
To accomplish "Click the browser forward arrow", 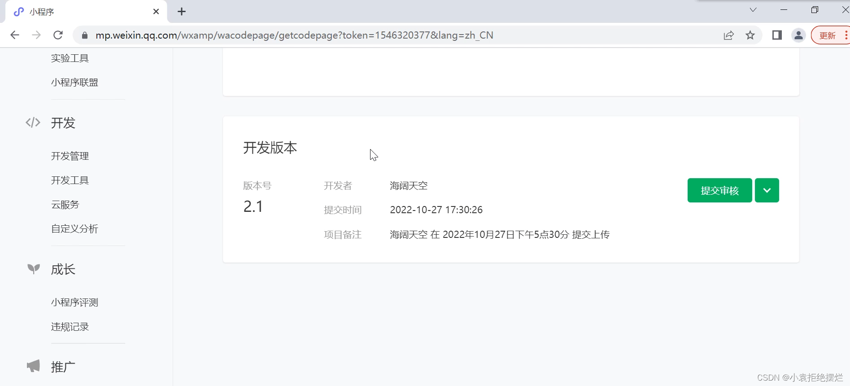I will 36,35.
